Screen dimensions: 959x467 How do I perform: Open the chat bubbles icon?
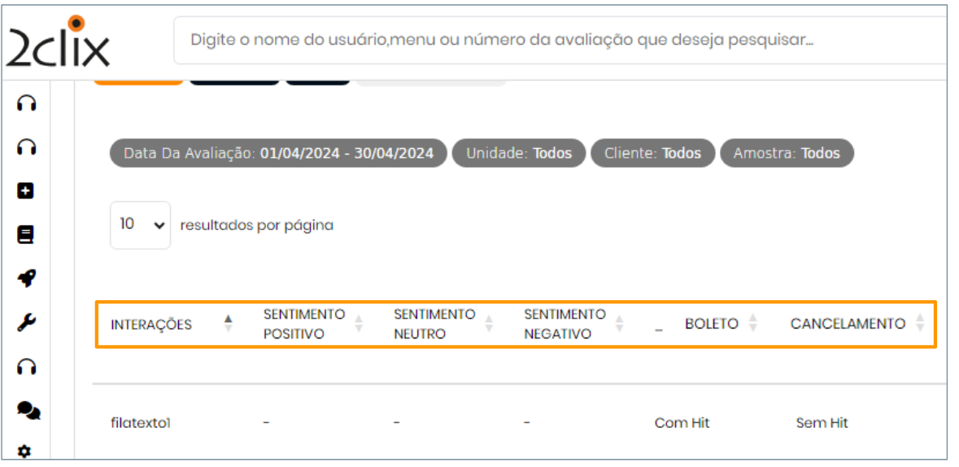tap(28, 412)
